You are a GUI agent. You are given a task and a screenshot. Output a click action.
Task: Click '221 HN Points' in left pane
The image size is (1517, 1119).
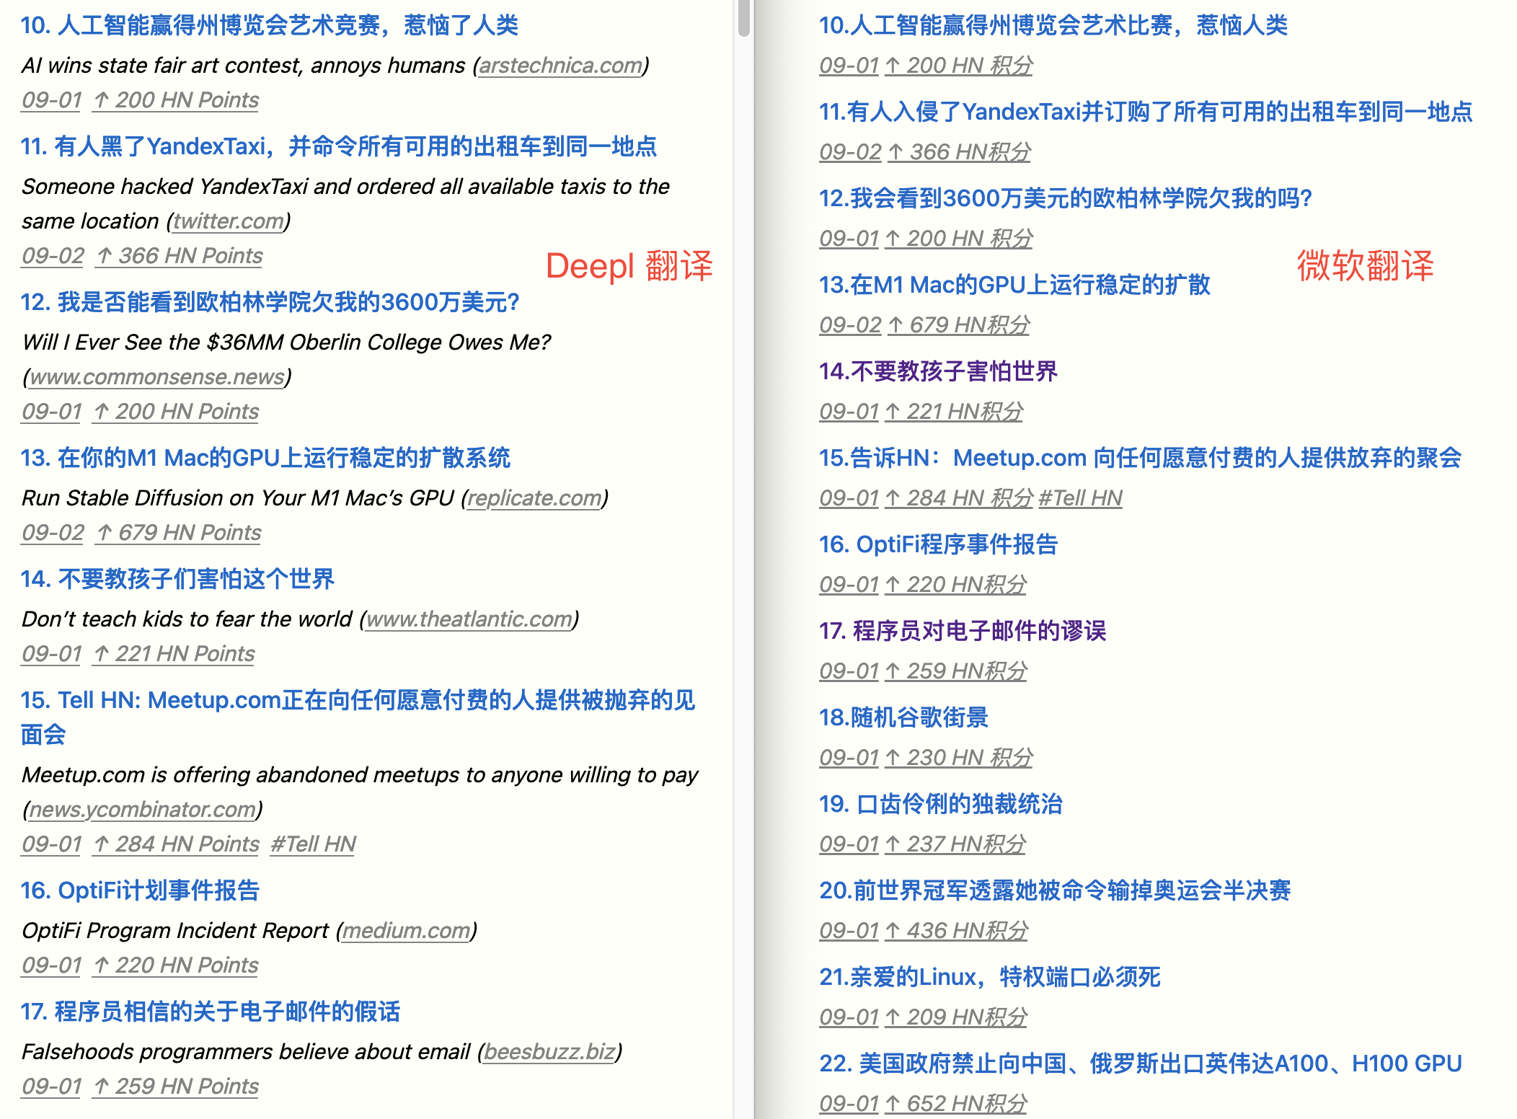coord(174,654)
